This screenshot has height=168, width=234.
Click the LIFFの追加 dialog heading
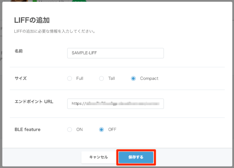[x=32, y=20]
